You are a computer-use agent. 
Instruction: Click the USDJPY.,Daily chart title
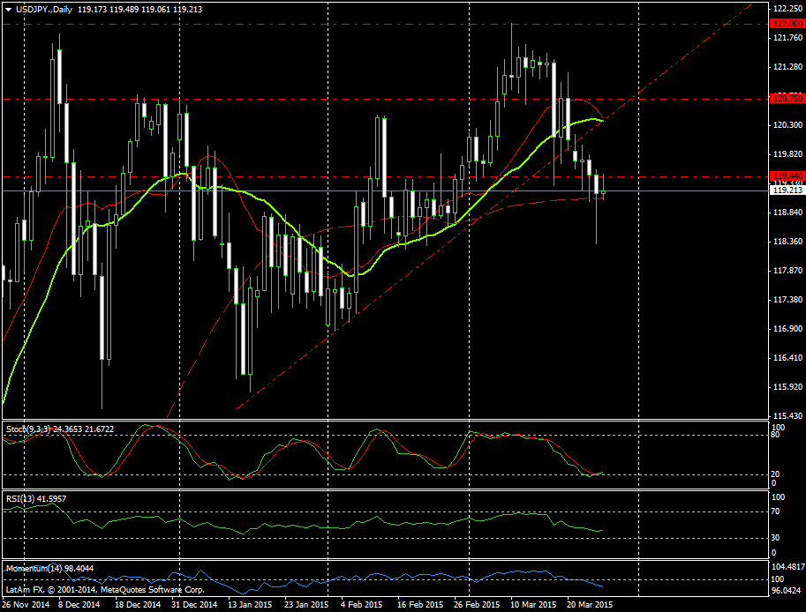pyautogui.click(x=45, y=9)
